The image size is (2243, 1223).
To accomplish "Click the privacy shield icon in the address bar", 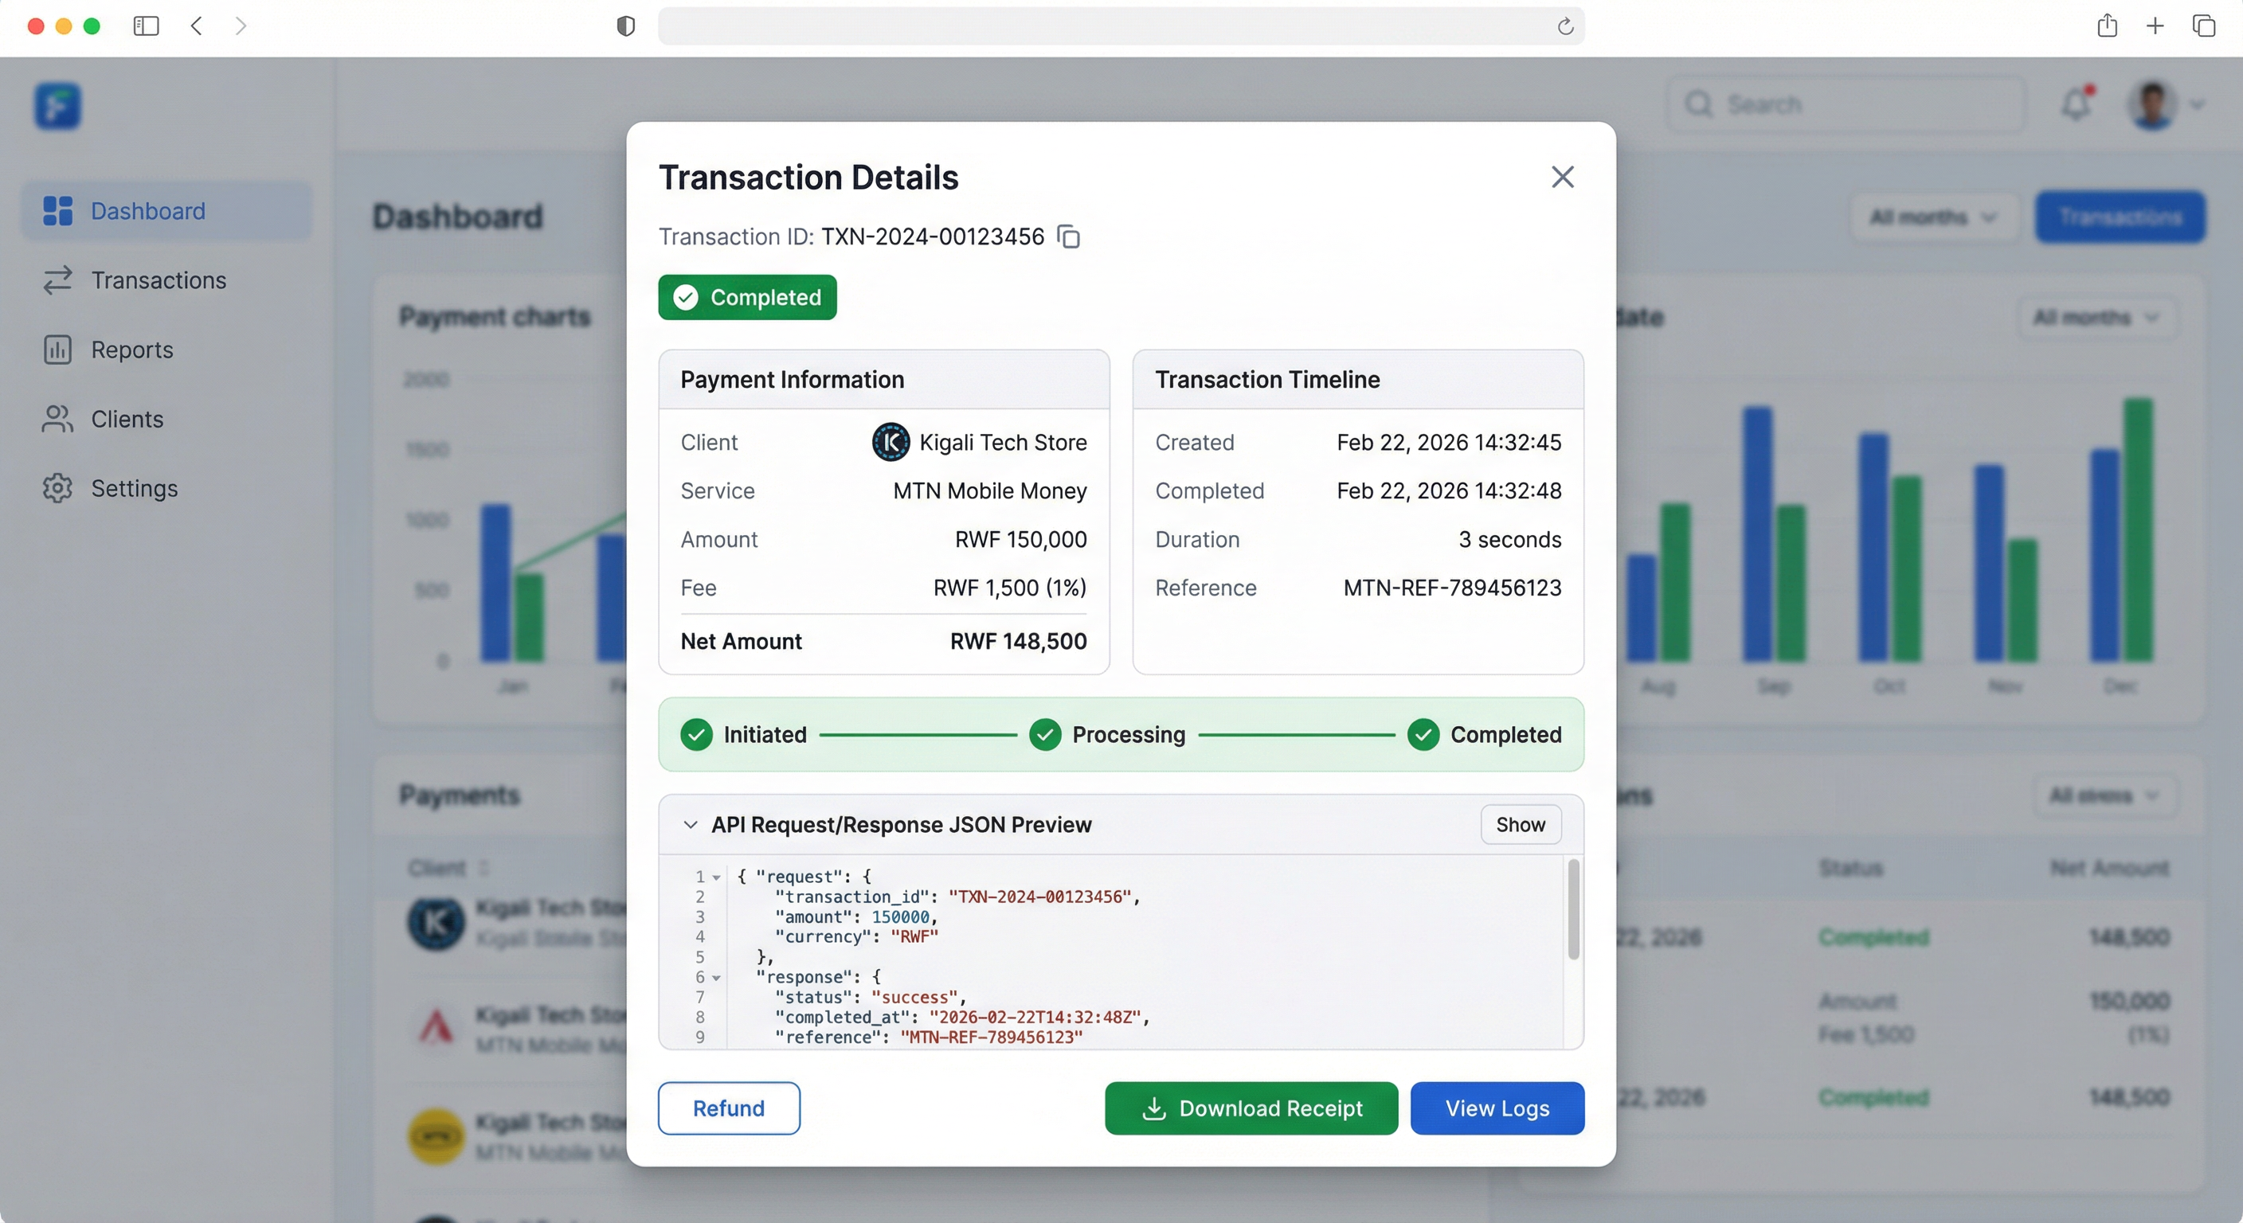I will [x=625, y=26].
